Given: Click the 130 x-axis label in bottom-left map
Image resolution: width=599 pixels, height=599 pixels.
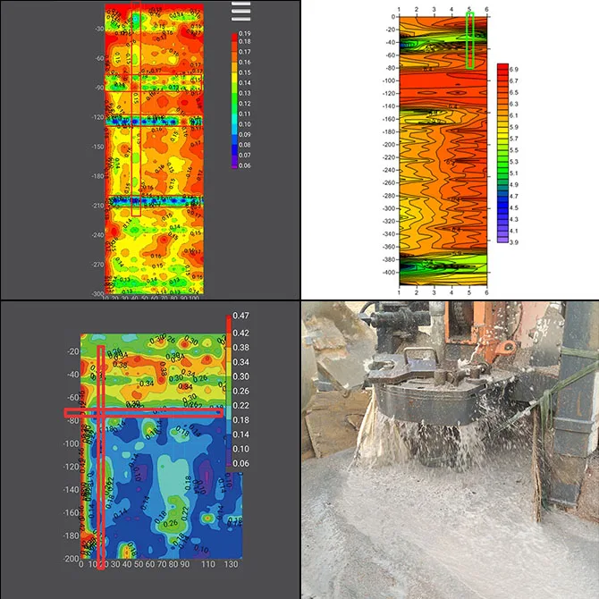Looking at the screenshot, I should click(x=231, y=564).
